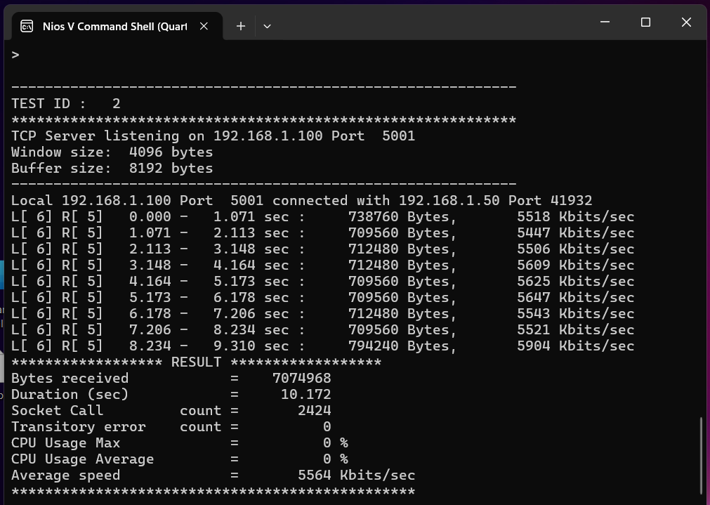The height and width of the screenshot is (505, 710).
Task: Minimize the terminal window
Action: click(x=605, y=22)
